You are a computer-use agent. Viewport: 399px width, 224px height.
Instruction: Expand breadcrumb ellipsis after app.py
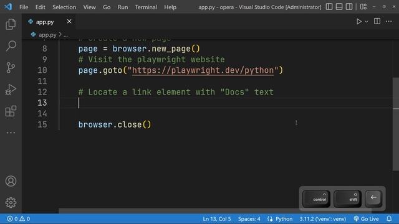pyautogui.click(x=65, y=35)
